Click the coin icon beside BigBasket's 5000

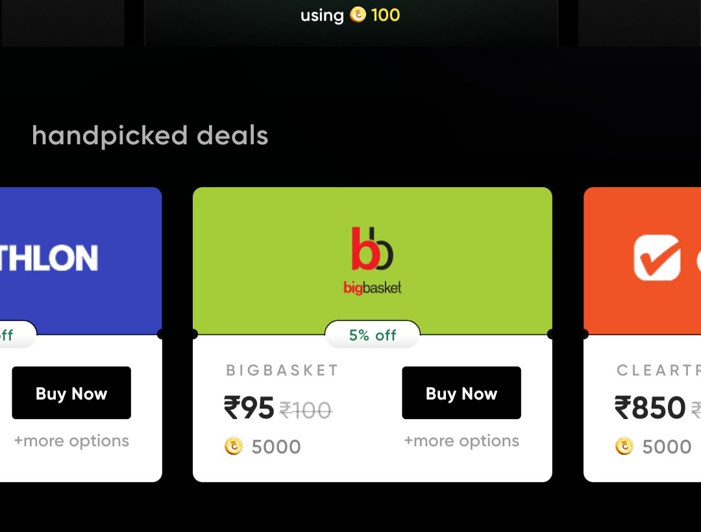pos(234,446)
